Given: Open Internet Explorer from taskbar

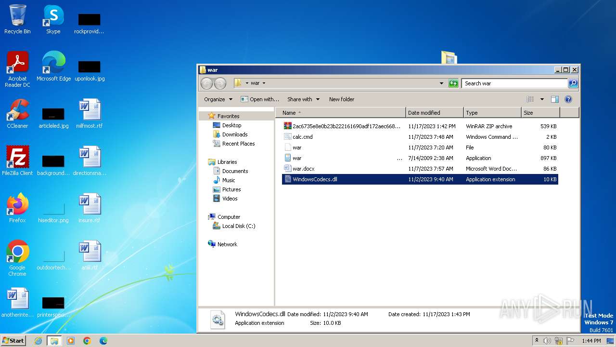Looking at the screenshot, I should [x=38, y=341].
